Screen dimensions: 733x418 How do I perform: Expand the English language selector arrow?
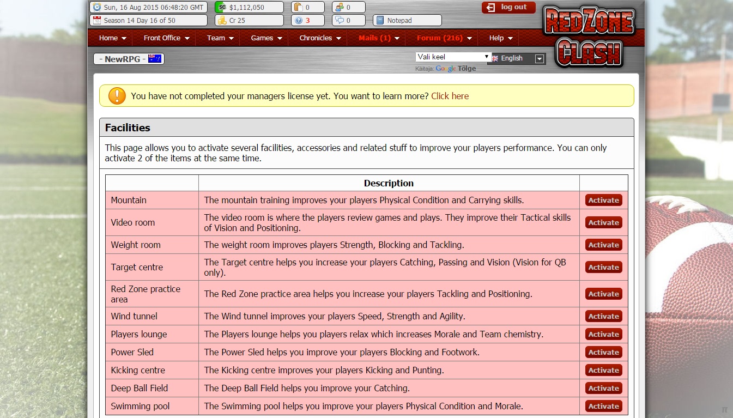tap(540, 59)
